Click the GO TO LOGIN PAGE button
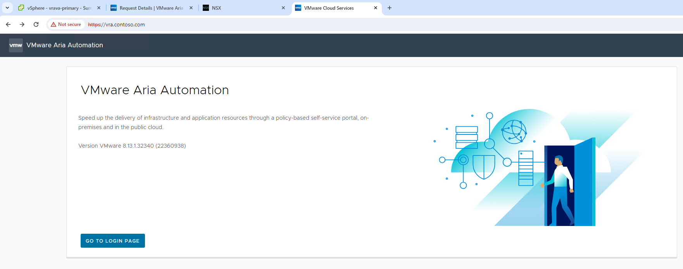 tap(113, 241)
